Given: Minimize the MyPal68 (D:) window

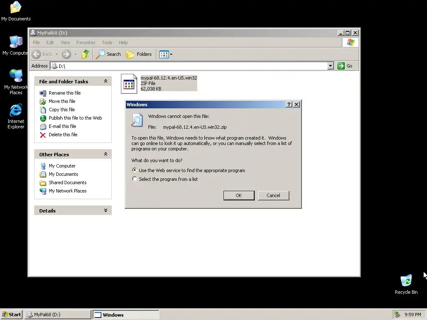Looking at the screenshot, I should pos(341,33).
